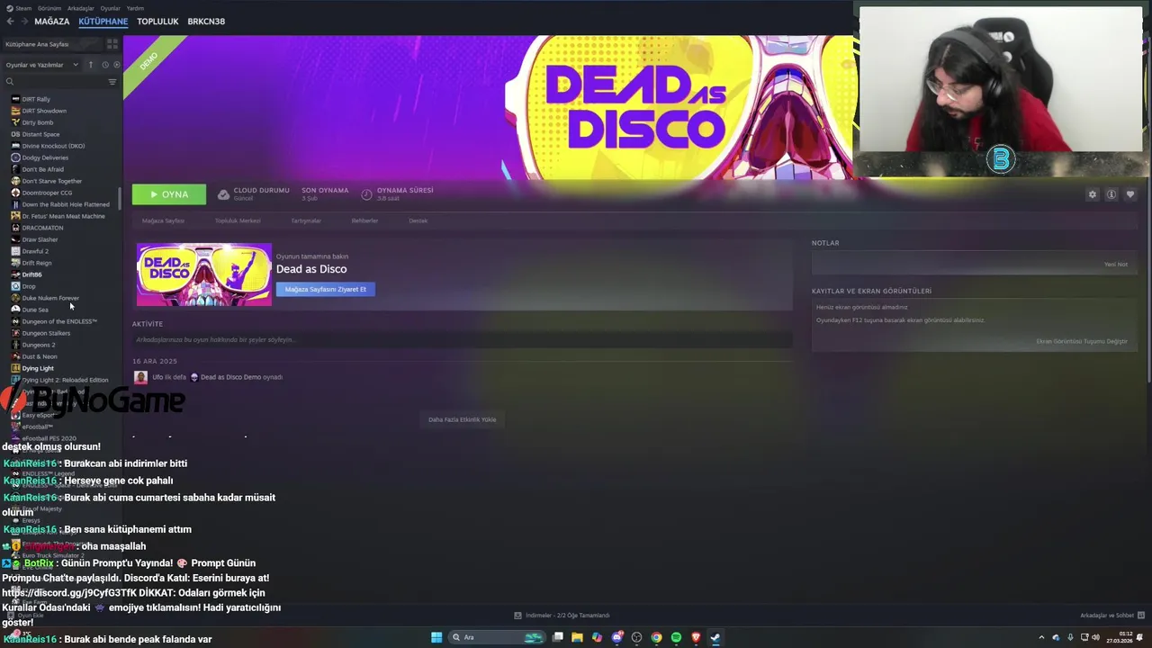Select Drift86 in game list
Screen dimensions: 1152x648
[x=31, y=274]
